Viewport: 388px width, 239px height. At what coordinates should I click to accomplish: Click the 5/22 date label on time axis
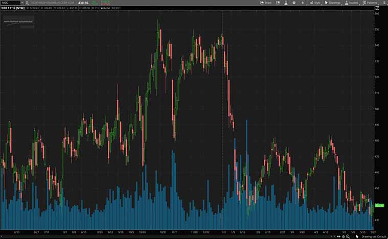373,232
